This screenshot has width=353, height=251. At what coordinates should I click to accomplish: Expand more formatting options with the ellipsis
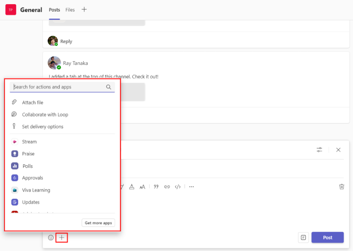coord(191,186)
